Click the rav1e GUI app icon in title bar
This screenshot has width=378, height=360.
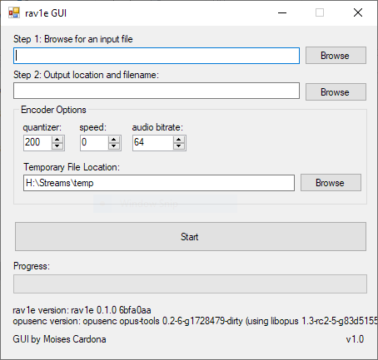[14, 12]
